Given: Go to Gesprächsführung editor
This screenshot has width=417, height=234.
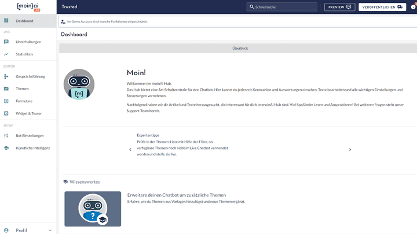Looking at the screenshot, I should tap(28, 76).
